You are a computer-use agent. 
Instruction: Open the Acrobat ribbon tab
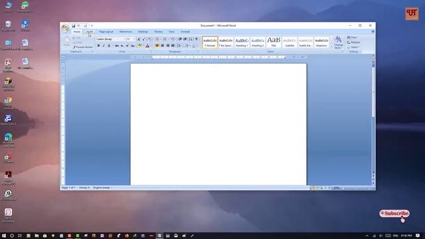tap(185, 32)
